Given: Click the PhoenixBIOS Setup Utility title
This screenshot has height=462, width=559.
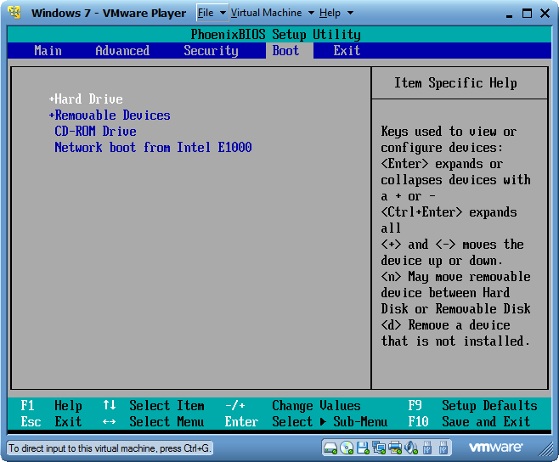Looking at the screenshot, I should (x=275, y=35).
